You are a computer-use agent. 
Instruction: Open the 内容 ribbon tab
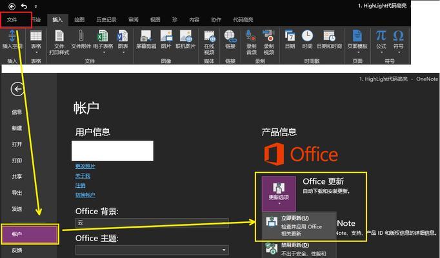194,19
